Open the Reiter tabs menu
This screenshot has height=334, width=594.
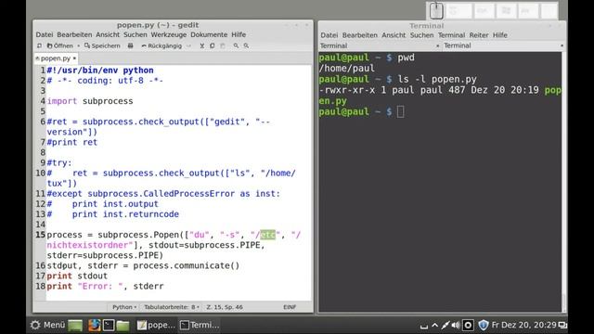click(479, 35)
